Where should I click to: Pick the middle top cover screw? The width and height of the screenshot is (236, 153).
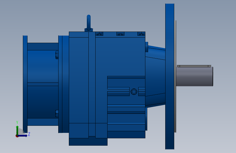pyautogui.click(x=120, y=34)
